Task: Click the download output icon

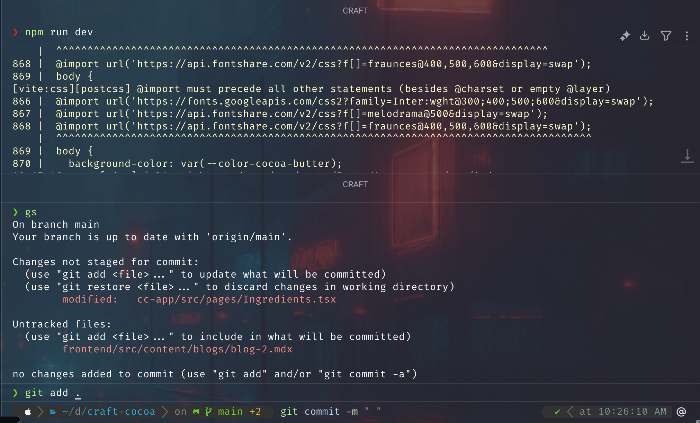Action: (645, 35)
